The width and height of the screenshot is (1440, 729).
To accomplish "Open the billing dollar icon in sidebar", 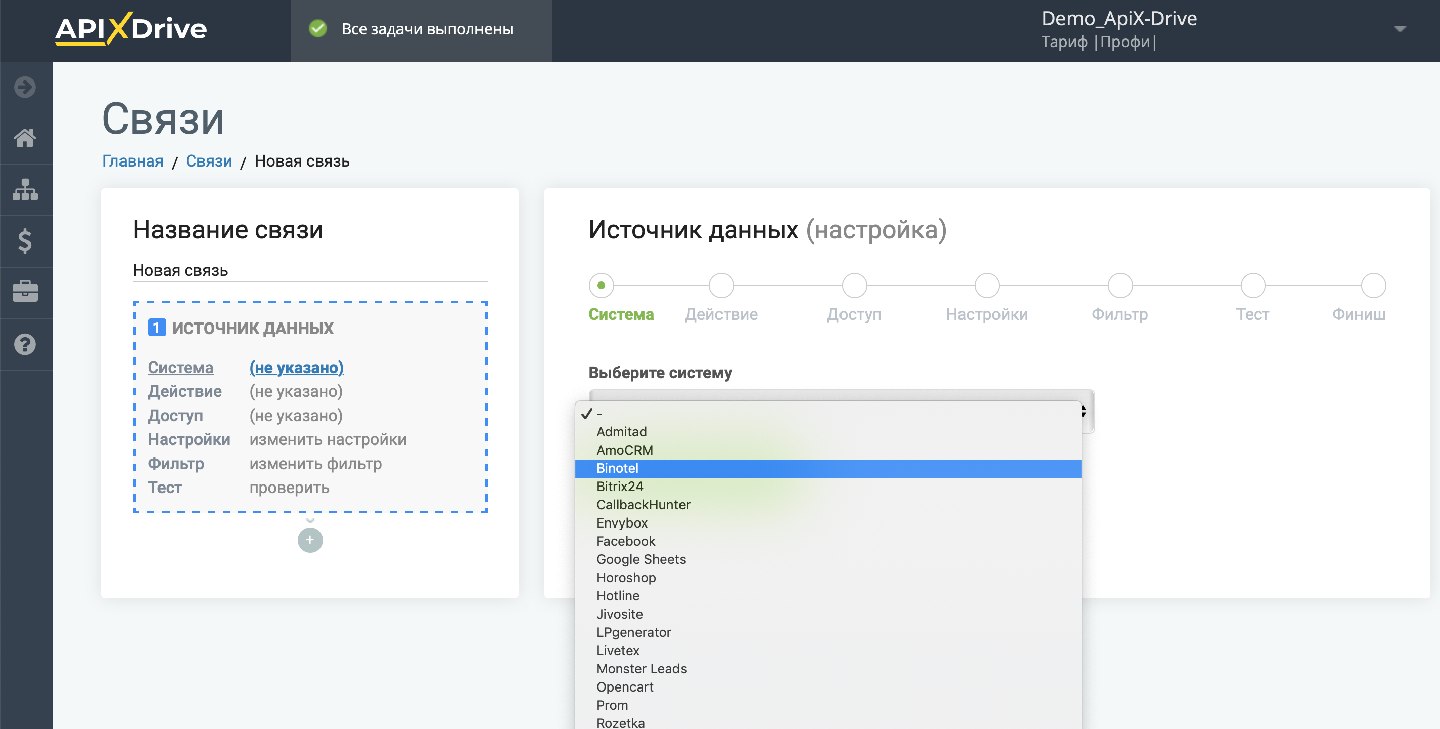I will point(25,241).
